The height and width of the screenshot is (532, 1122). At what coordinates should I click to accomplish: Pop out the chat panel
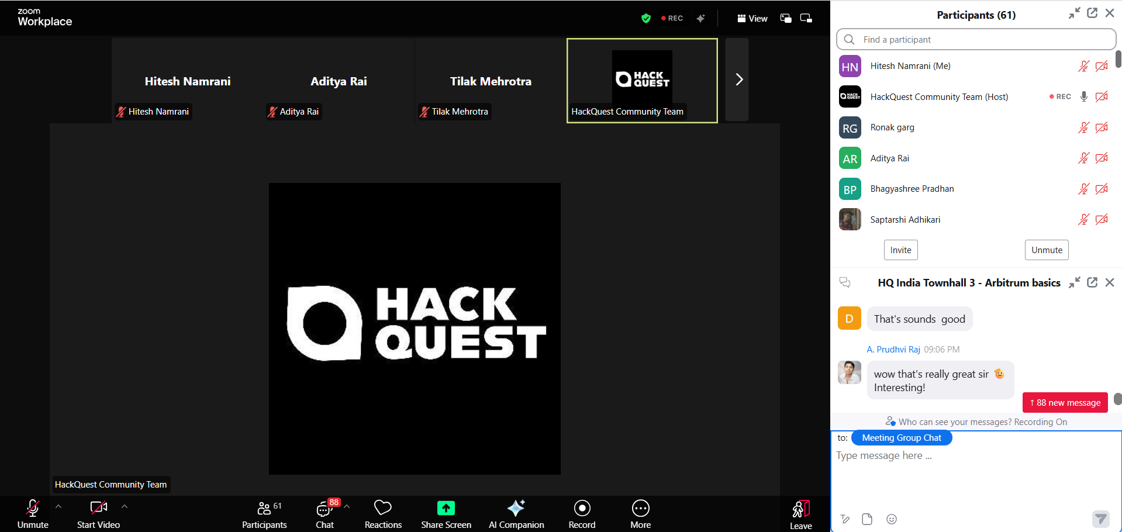[x=1092, y=282]
